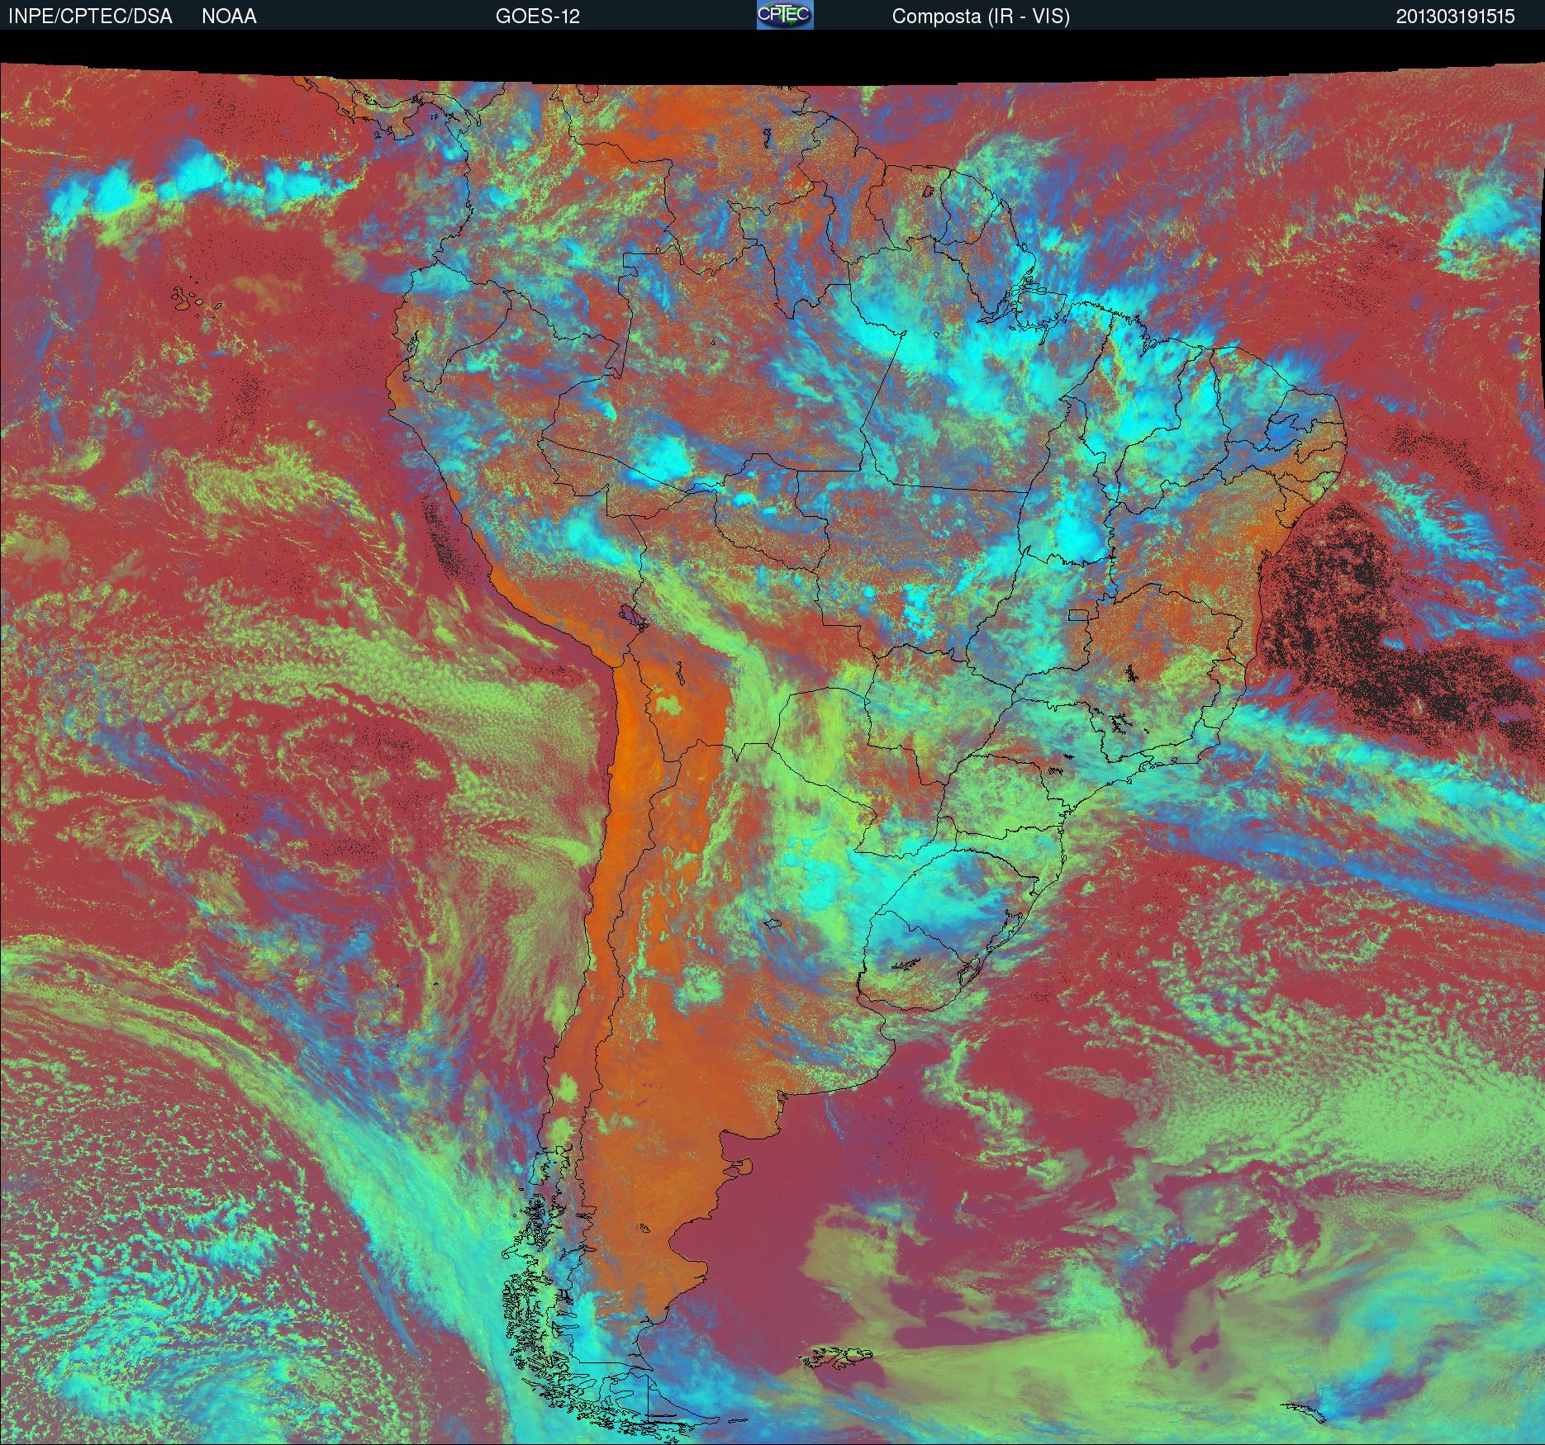Screen dimensions: 1545x1445
Task: Click the CPTEC logo in header
Action: 785,15
